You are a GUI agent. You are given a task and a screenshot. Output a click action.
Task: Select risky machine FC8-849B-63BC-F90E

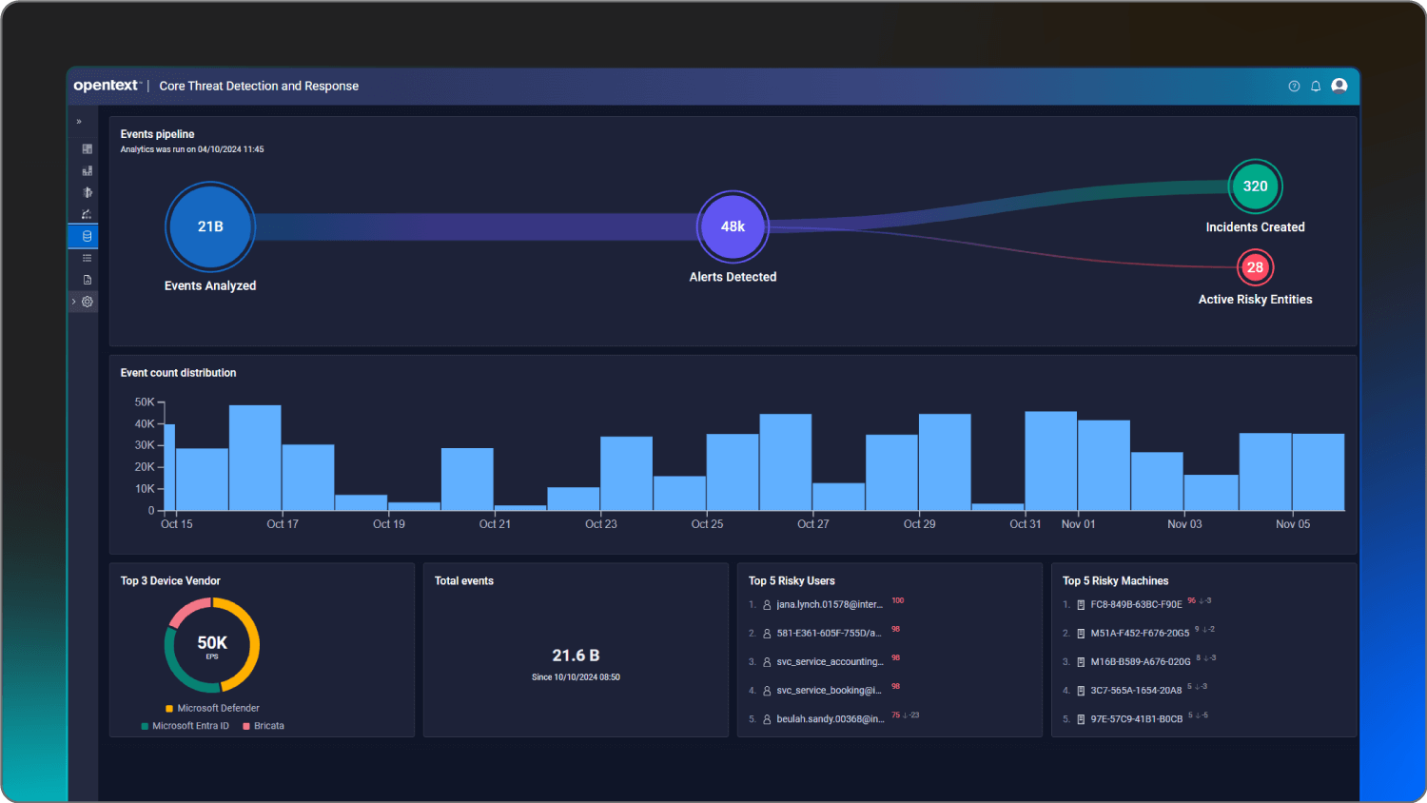pyautogui.click(x=1139, y=603)
